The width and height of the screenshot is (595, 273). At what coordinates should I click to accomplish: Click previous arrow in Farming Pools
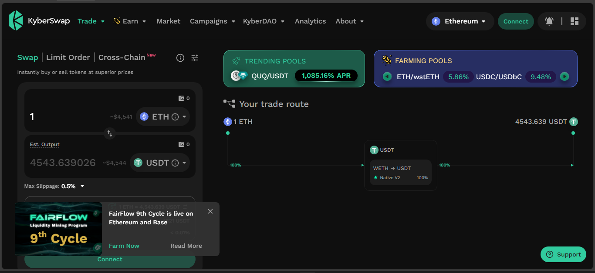coord(387,77)
